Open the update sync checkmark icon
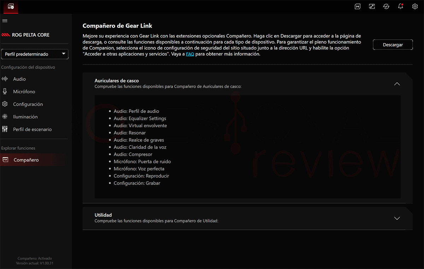The width and height of the screenshot is (424, 269). (386, 6)
